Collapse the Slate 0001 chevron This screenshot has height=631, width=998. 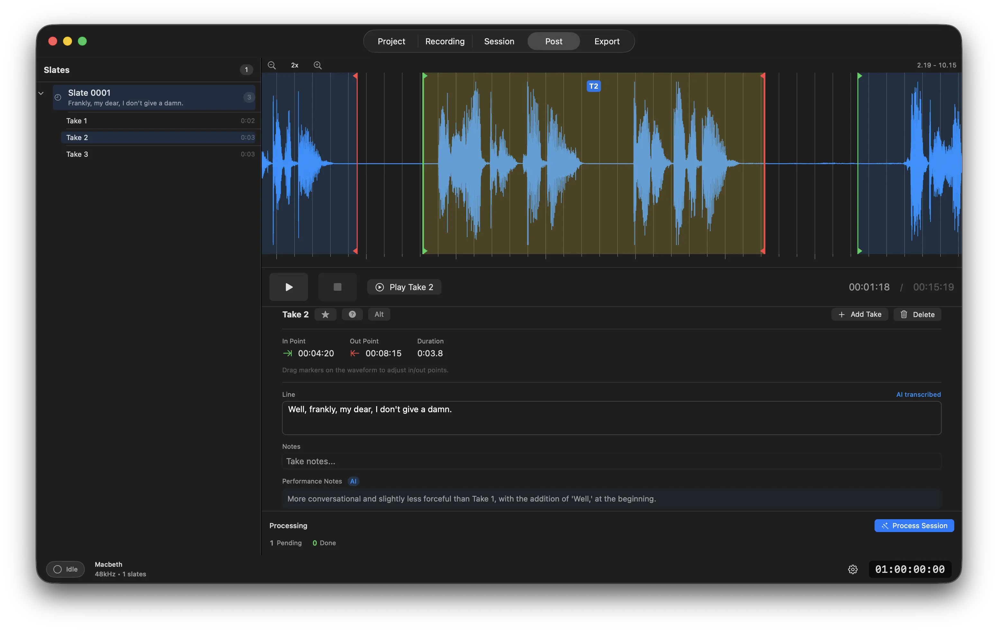(x=41, y=93)
